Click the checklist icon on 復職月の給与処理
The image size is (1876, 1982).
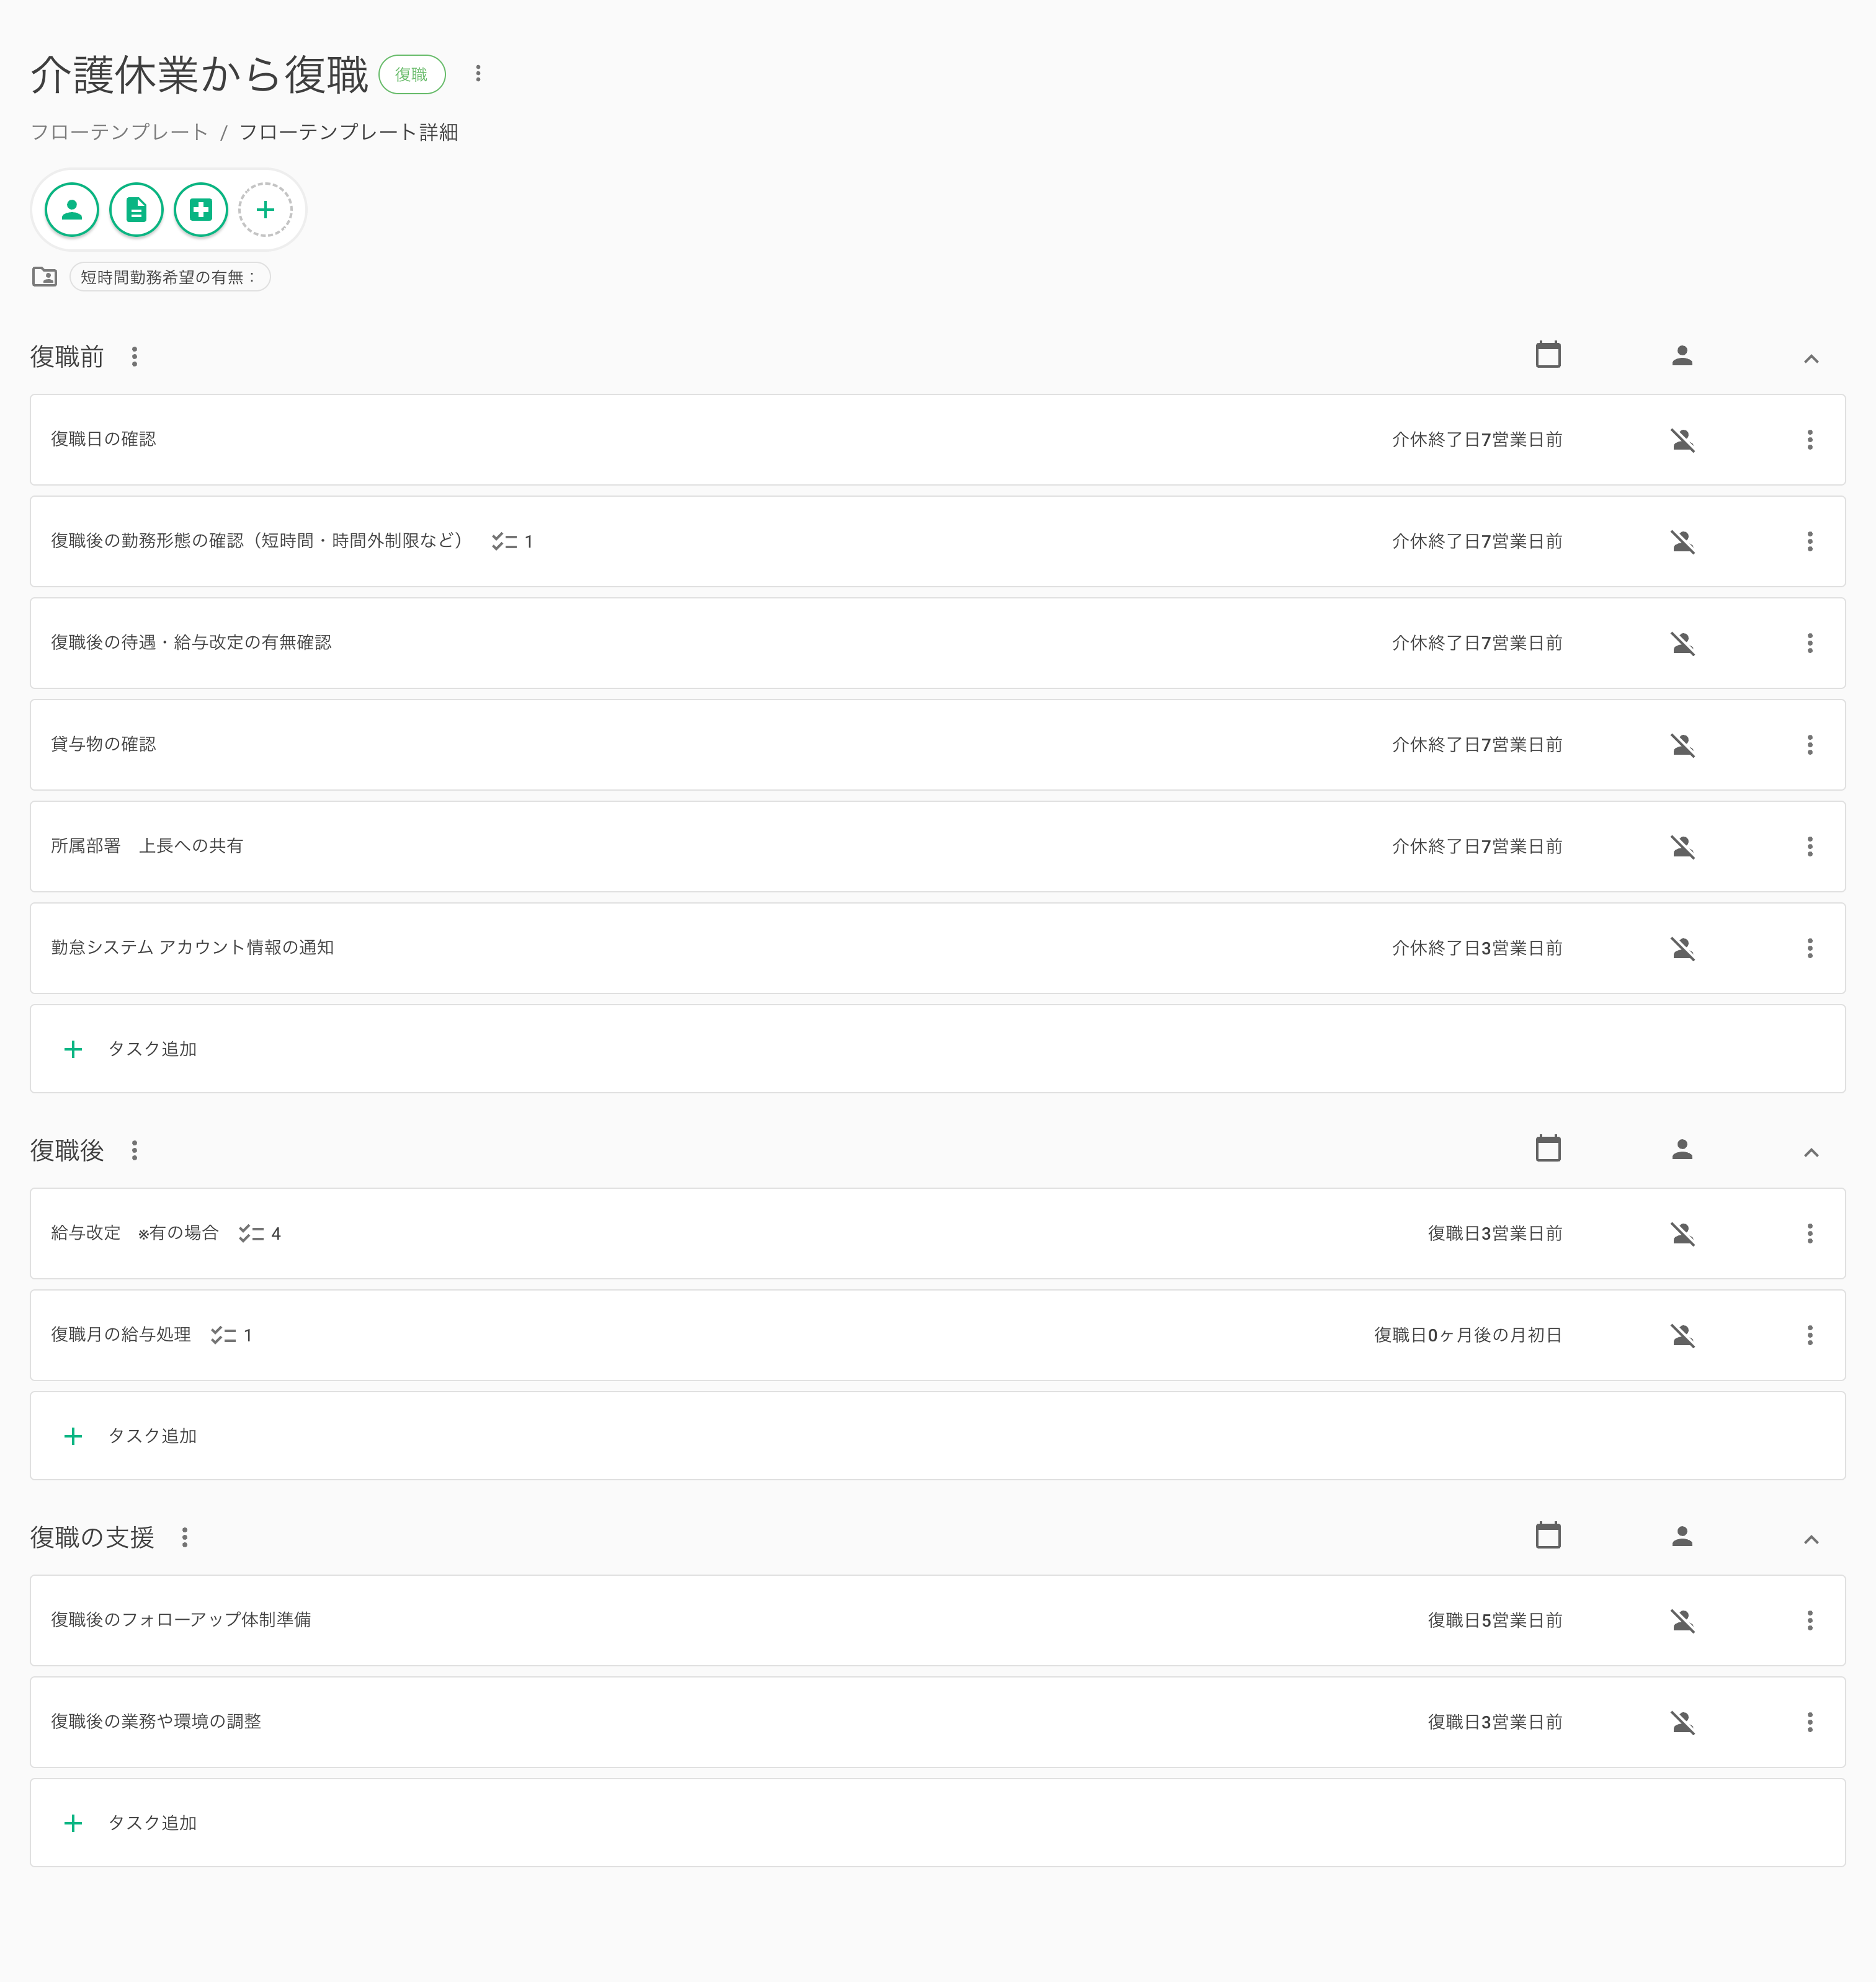(x=223, y=1335)
